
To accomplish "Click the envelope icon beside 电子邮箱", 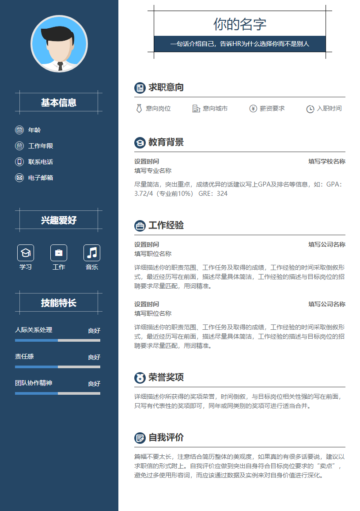I will pyautogui.click(x=19, y=178).
